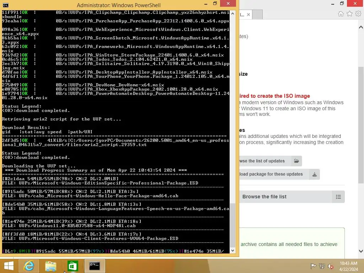Click the download arrow icon for updates package

pyautogui.click(x=315, y=174)
